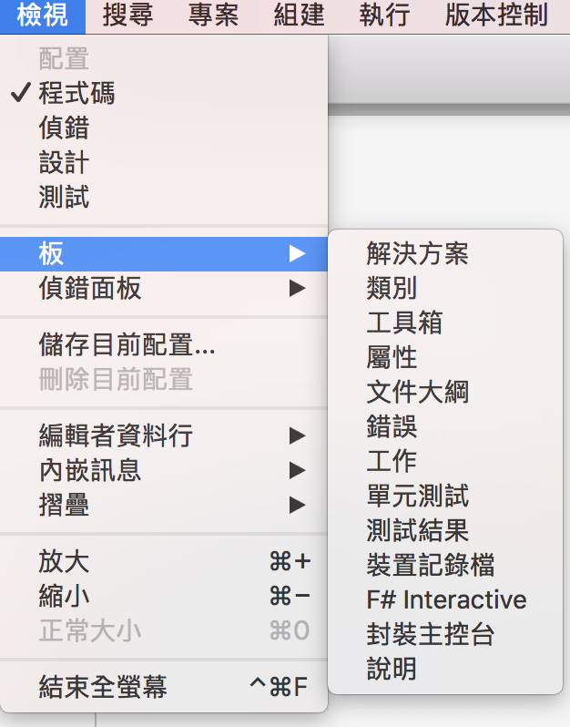Zoom out with 縮小

pos(164,596)
